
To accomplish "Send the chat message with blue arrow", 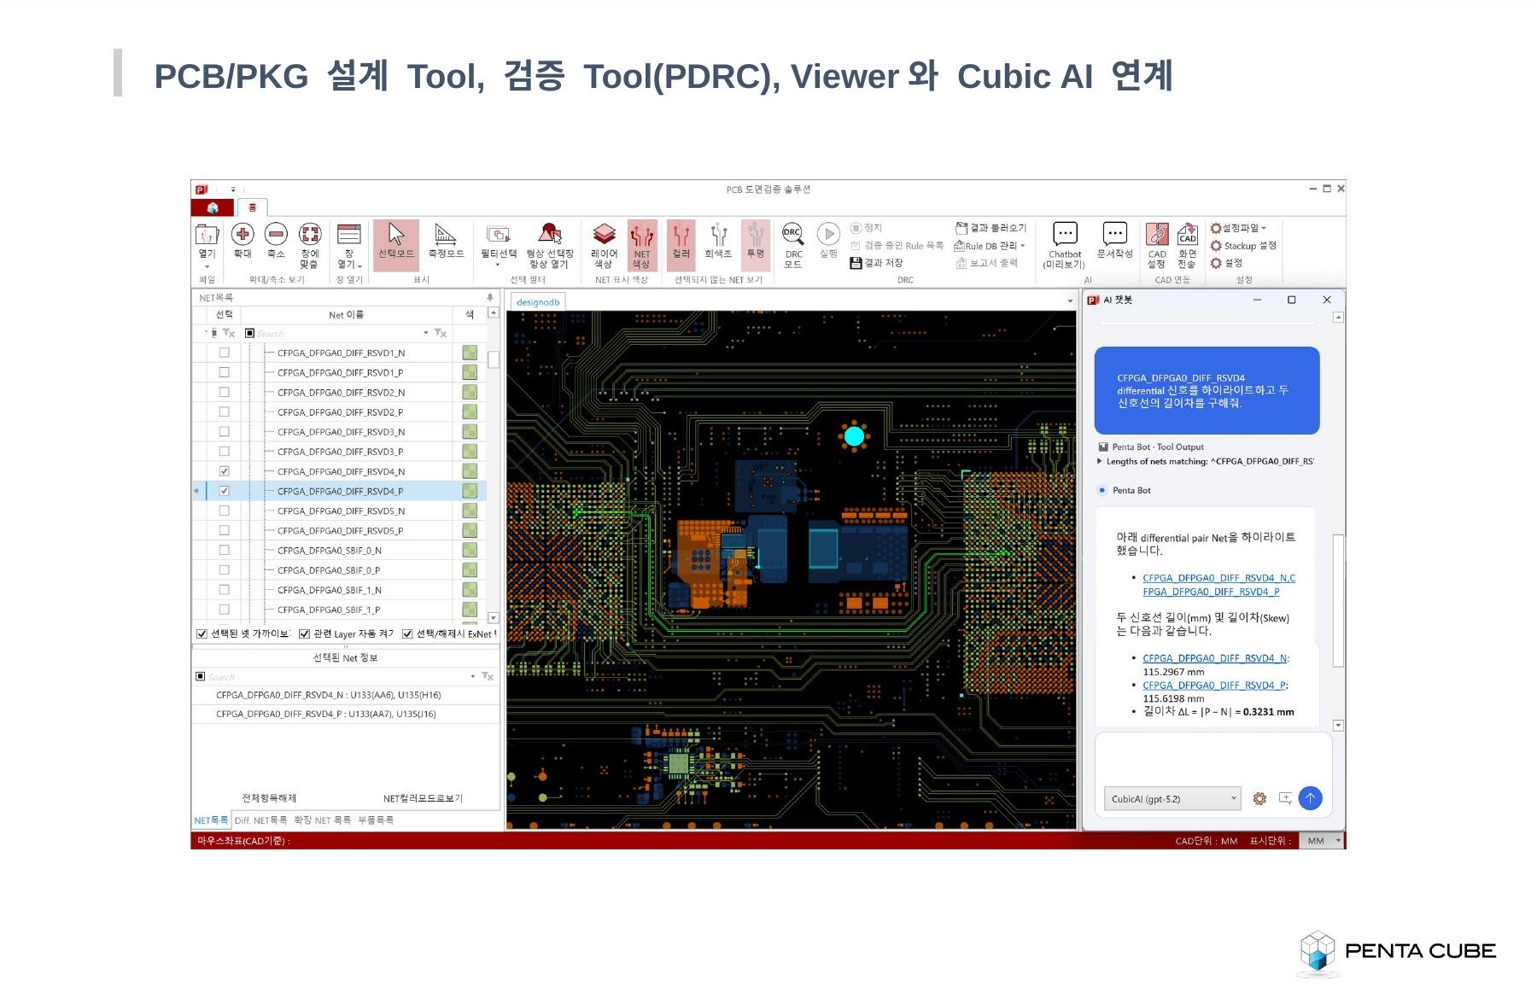I will tap(1310, 798).
